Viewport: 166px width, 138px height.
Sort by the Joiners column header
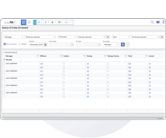coord(151,56)
